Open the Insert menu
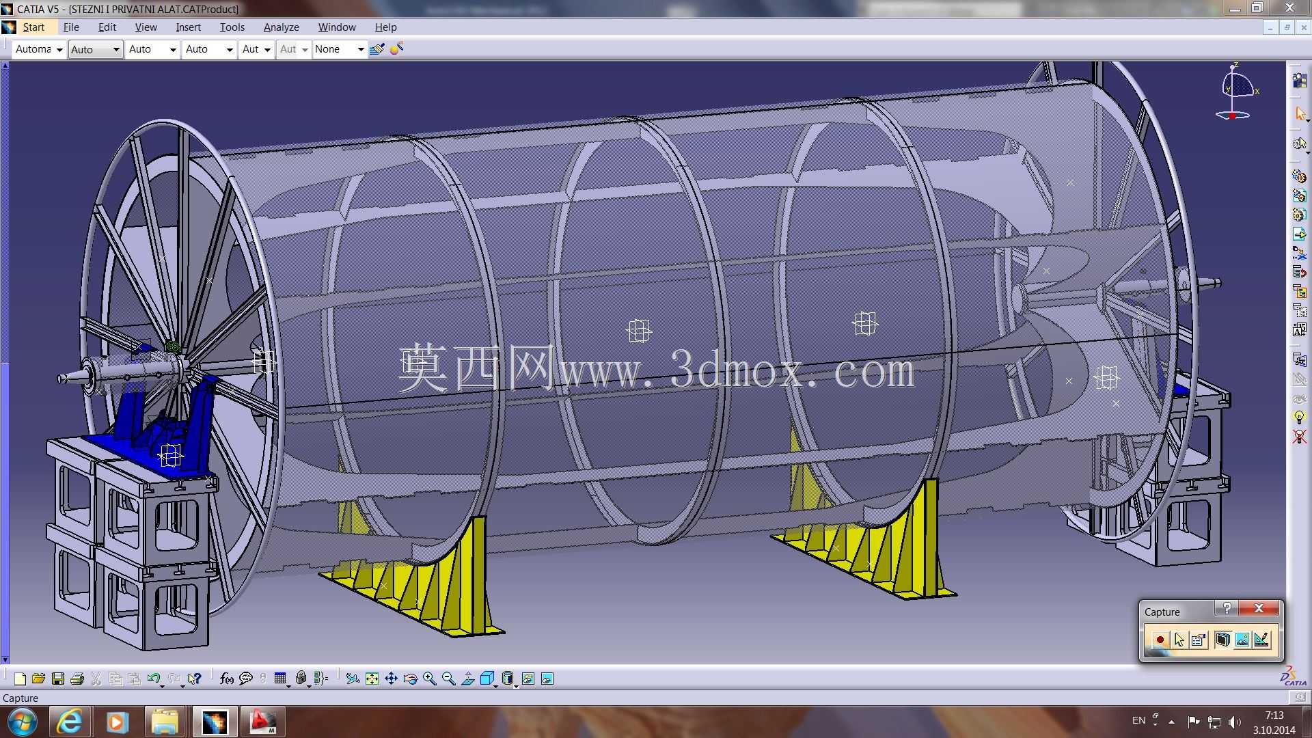 pyautogui.click(x=188, y=27)
